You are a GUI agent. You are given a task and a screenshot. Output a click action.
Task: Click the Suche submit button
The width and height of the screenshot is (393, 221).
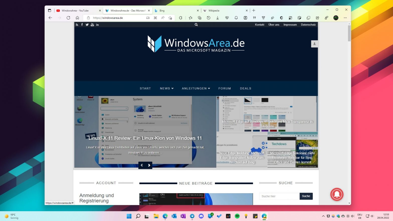tap(306, 196)
